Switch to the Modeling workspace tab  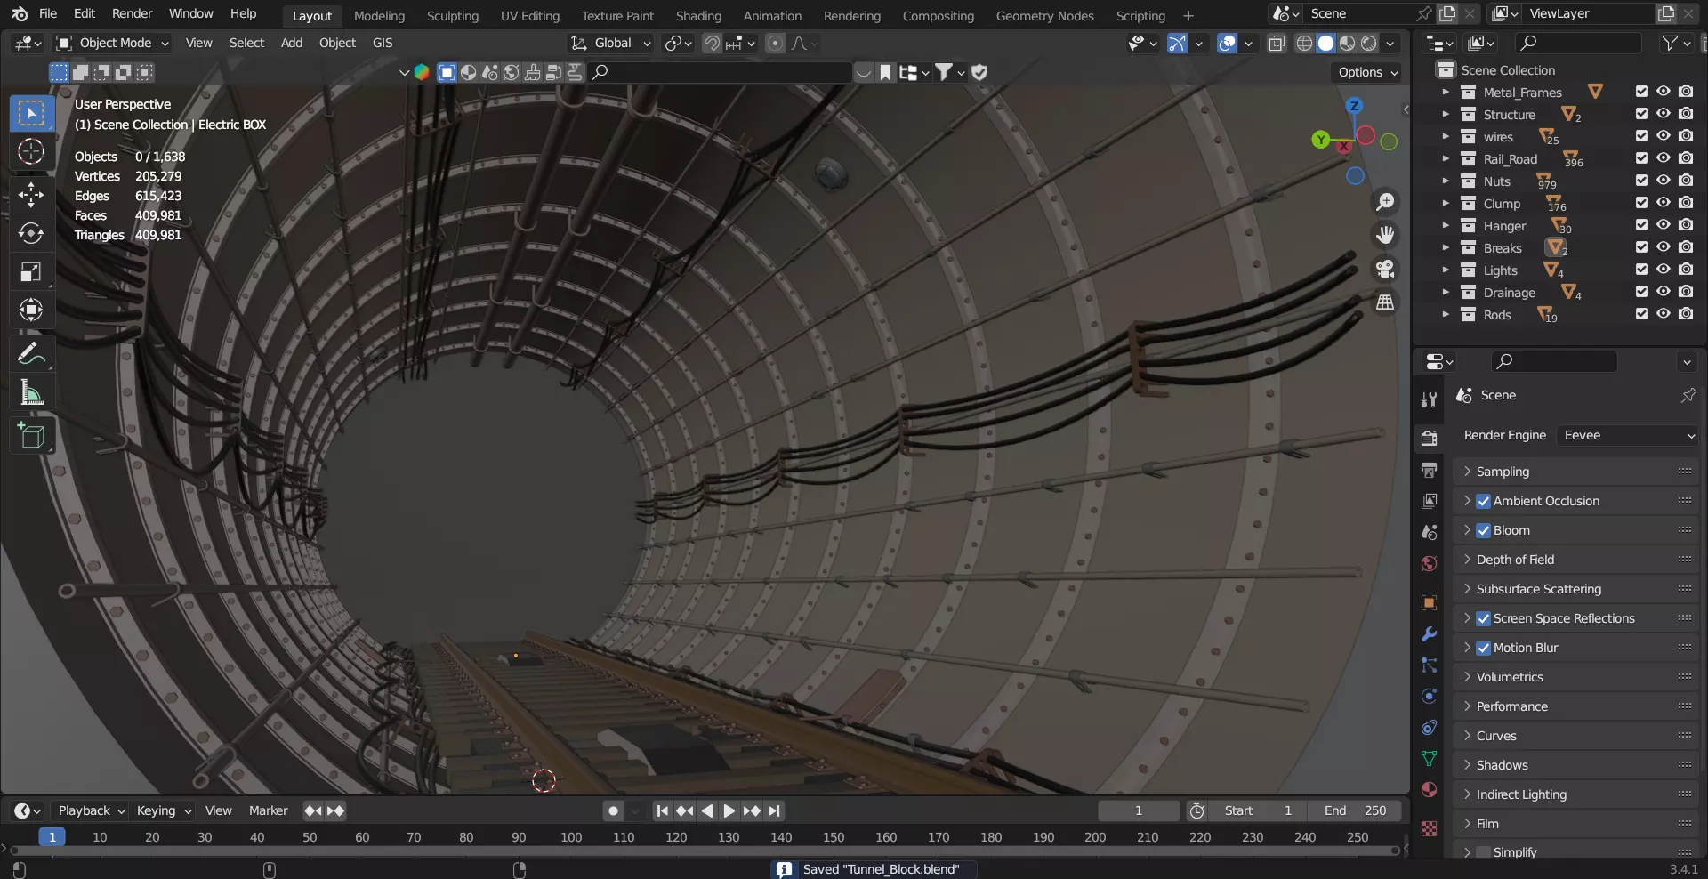379,15
